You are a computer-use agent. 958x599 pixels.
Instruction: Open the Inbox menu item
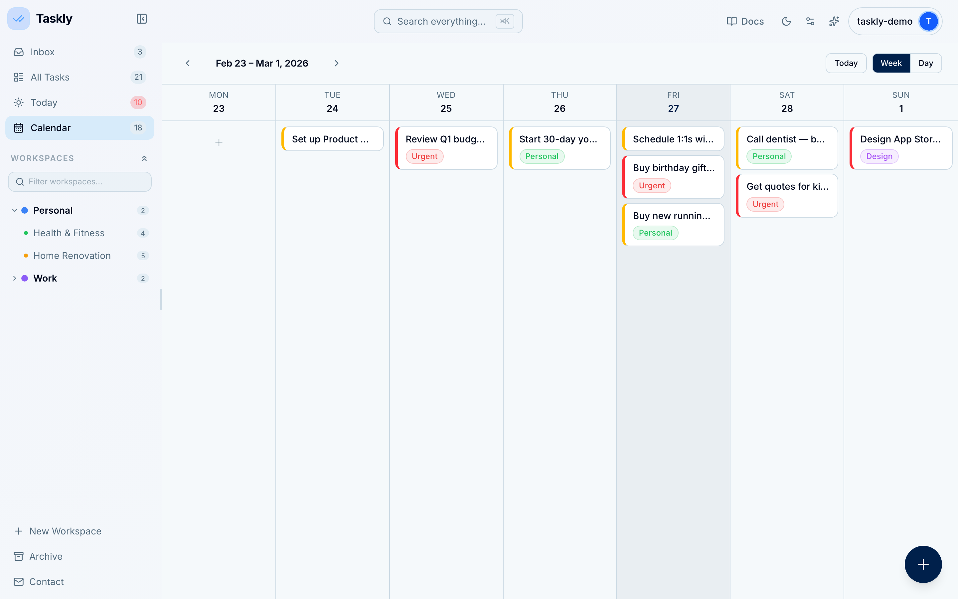[43, 52]
